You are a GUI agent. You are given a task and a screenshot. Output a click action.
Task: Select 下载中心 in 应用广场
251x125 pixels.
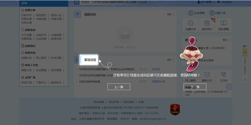coord(41,83)
